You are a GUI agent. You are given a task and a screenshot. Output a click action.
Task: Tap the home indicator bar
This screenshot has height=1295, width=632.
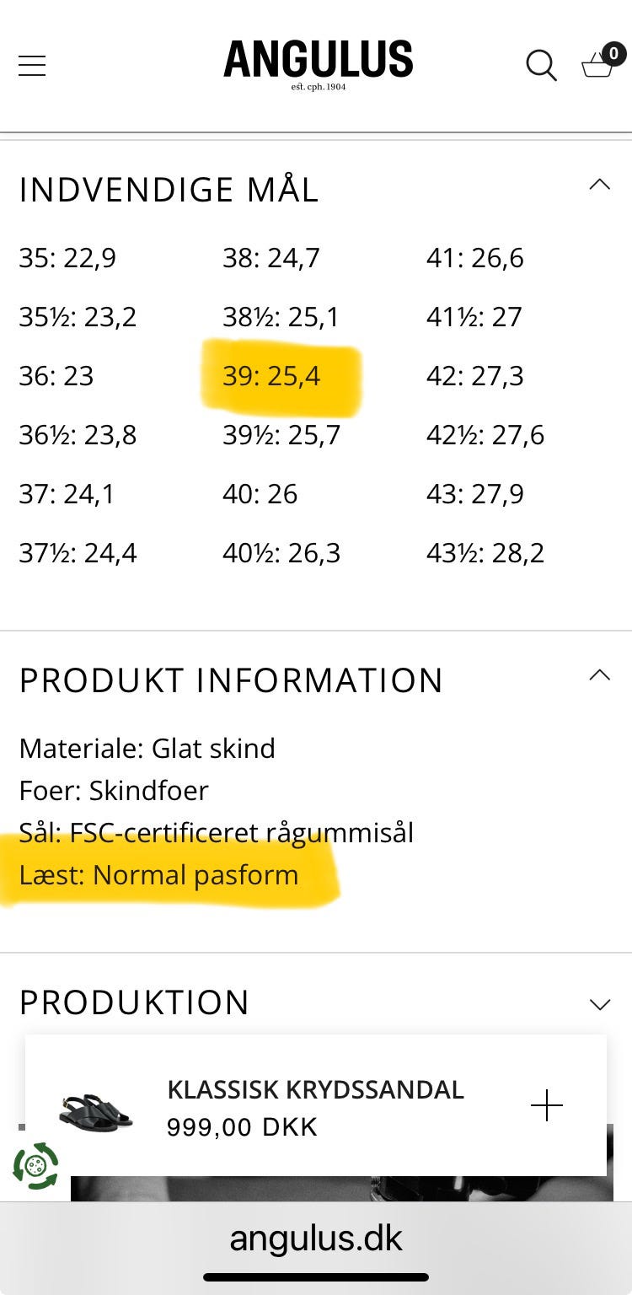(x=316, y=1277)
